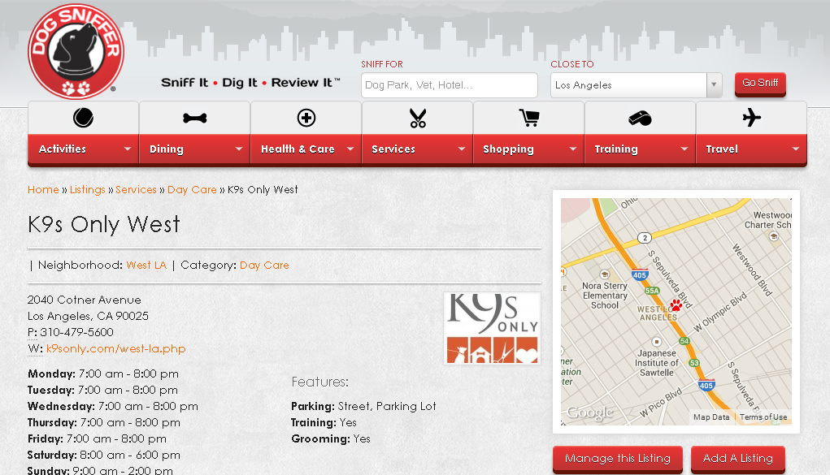Open the Listings breadcrumb link
This screenshot has height=475, width=830.
pos(87,189)
